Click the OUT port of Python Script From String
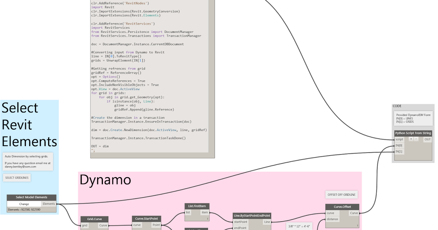This screenshot has width=438, height=230. (427, 139)
